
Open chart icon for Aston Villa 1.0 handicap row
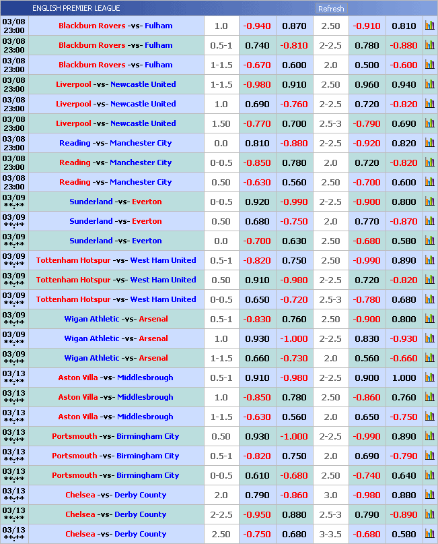coord(430,396)
